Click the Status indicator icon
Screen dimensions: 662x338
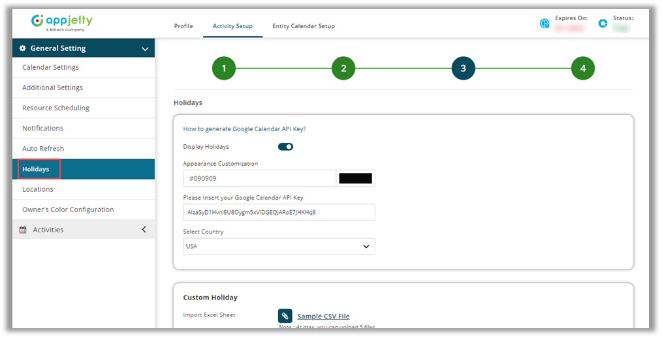(603, 23)
